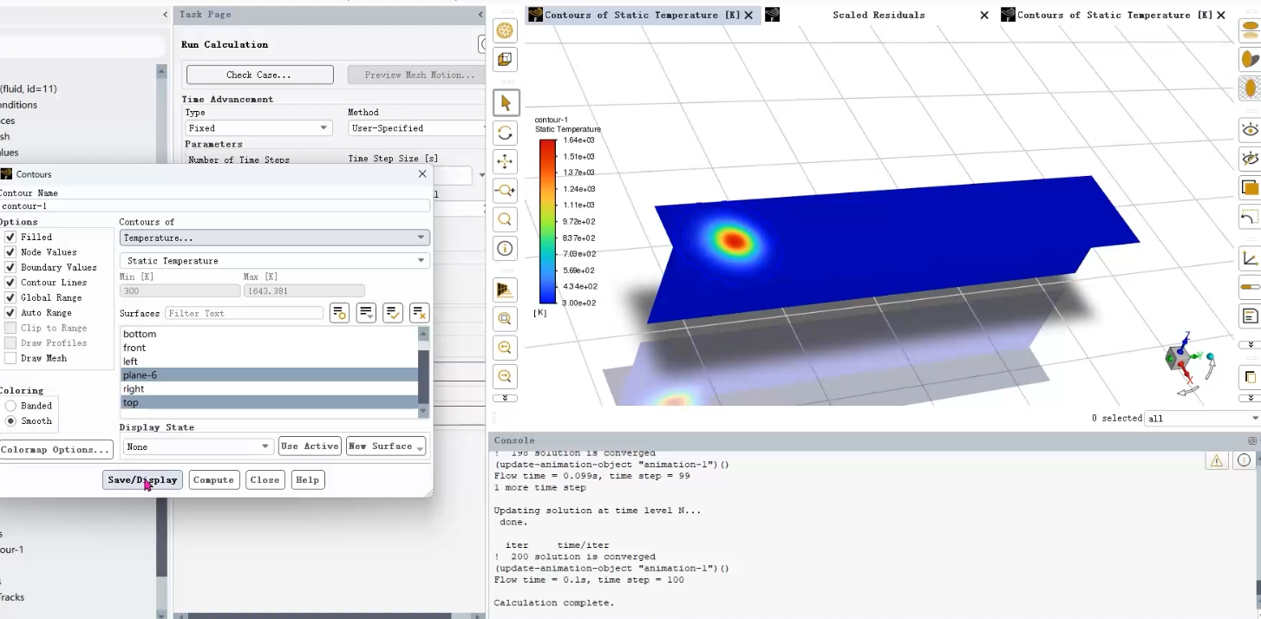Click the top surface in the list
Viewport: 1261px width, 619px height.
[269, 402]
